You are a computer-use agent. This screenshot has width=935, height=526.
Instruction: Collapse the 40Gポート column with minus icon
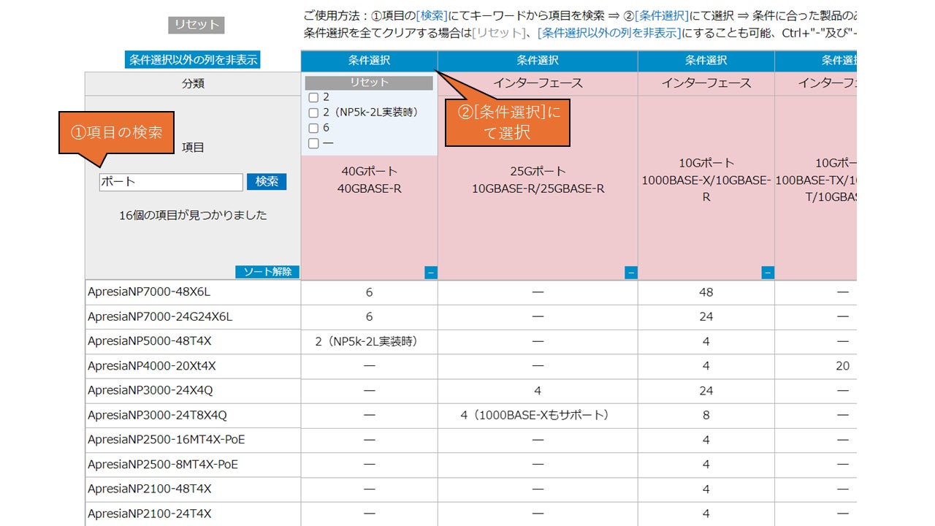point(431,272)
